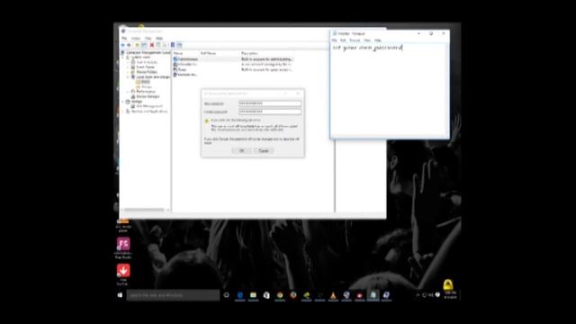Show hidden system tray icons

[x=418, y=295]
